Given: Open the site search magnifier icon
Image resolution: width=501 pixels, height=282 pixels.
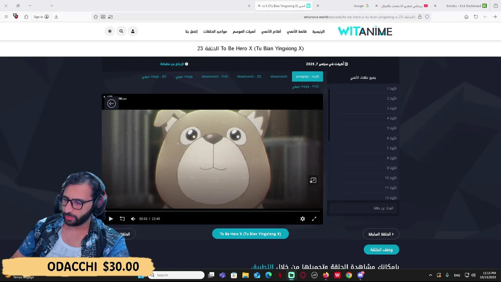Looking at the screenshot, I should point(121,31).
